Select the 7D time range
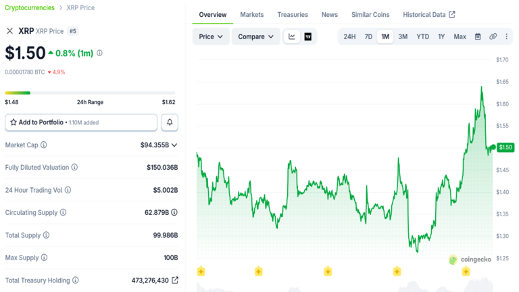Viewport: 519px width, 292px height. (368, 36)
